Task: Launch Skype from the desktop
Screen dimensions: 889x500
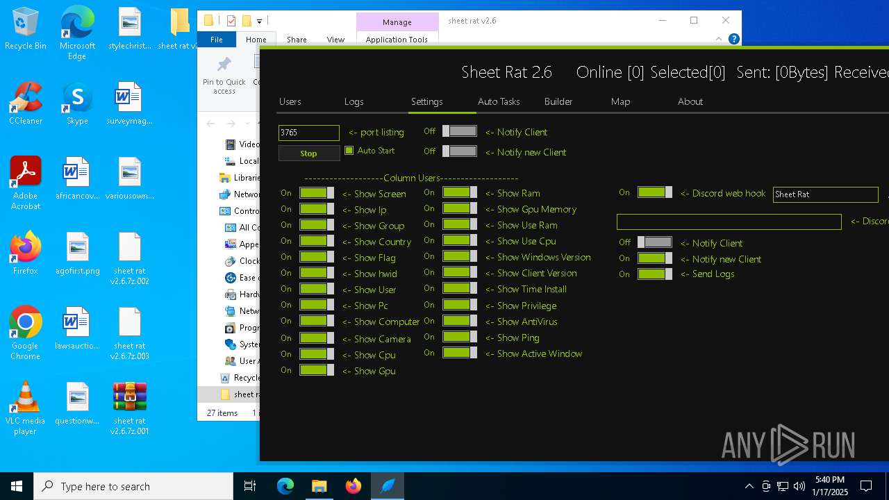Action: [x=77, y=103]
